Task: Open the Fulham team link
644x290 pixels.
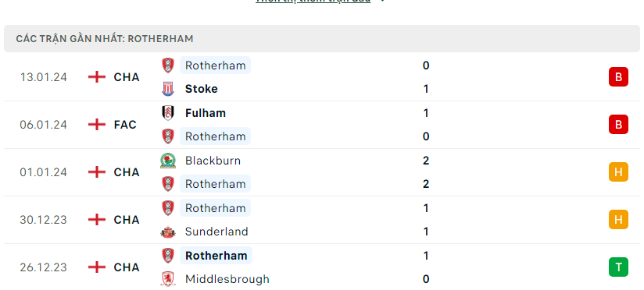Action: (206, 112)
